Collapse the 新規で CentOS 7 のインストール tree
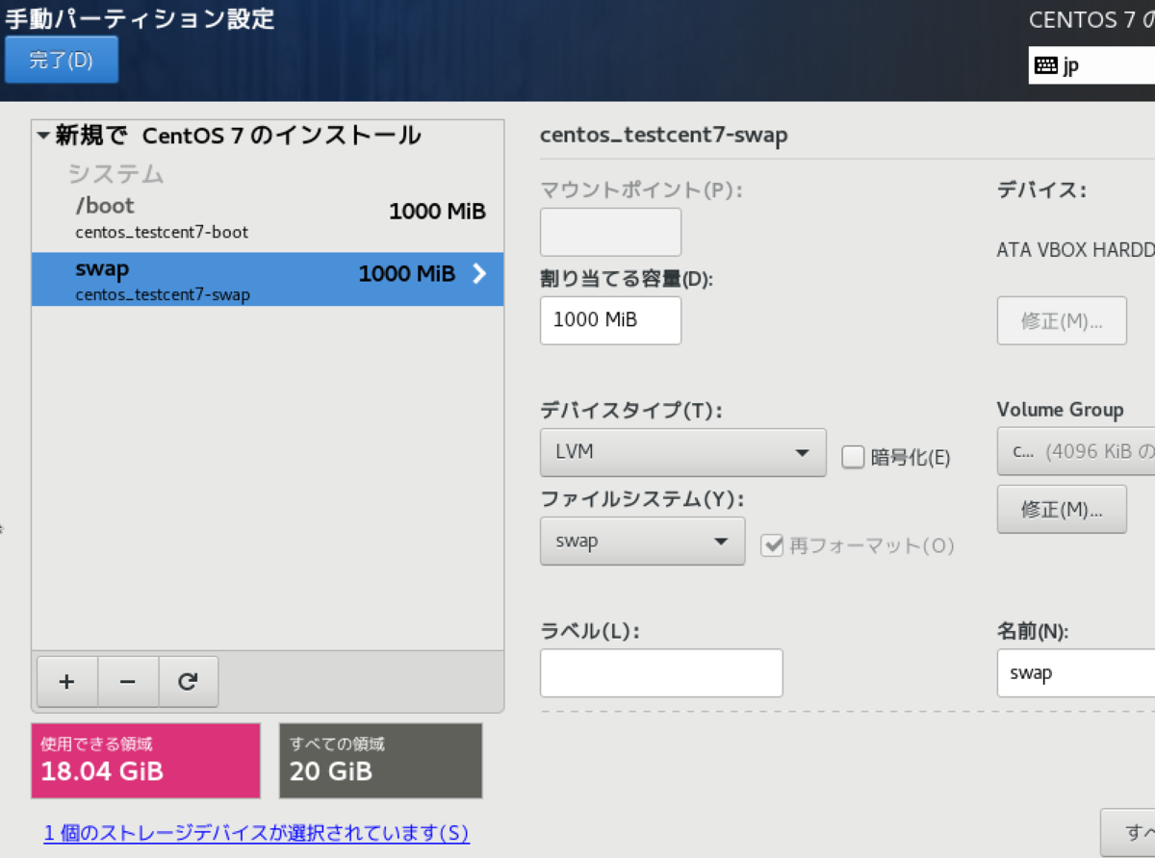1155x858 pixels. click(43, 136)
